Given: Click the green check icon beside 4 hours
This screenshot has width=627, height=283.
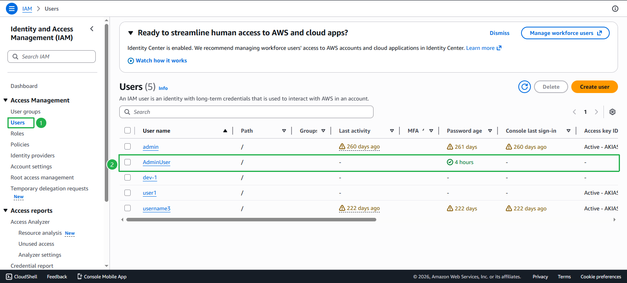Looking at the screenshot, I should [x=450, y=162].
